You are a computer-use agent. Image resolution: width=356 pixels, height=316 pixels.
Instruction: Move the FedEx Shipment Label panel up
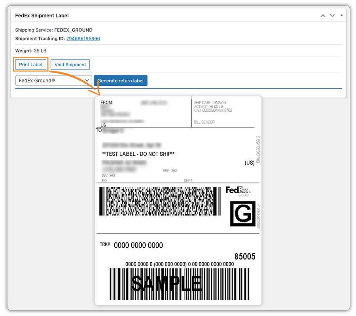pyautogui.click(x=323, y=15)
